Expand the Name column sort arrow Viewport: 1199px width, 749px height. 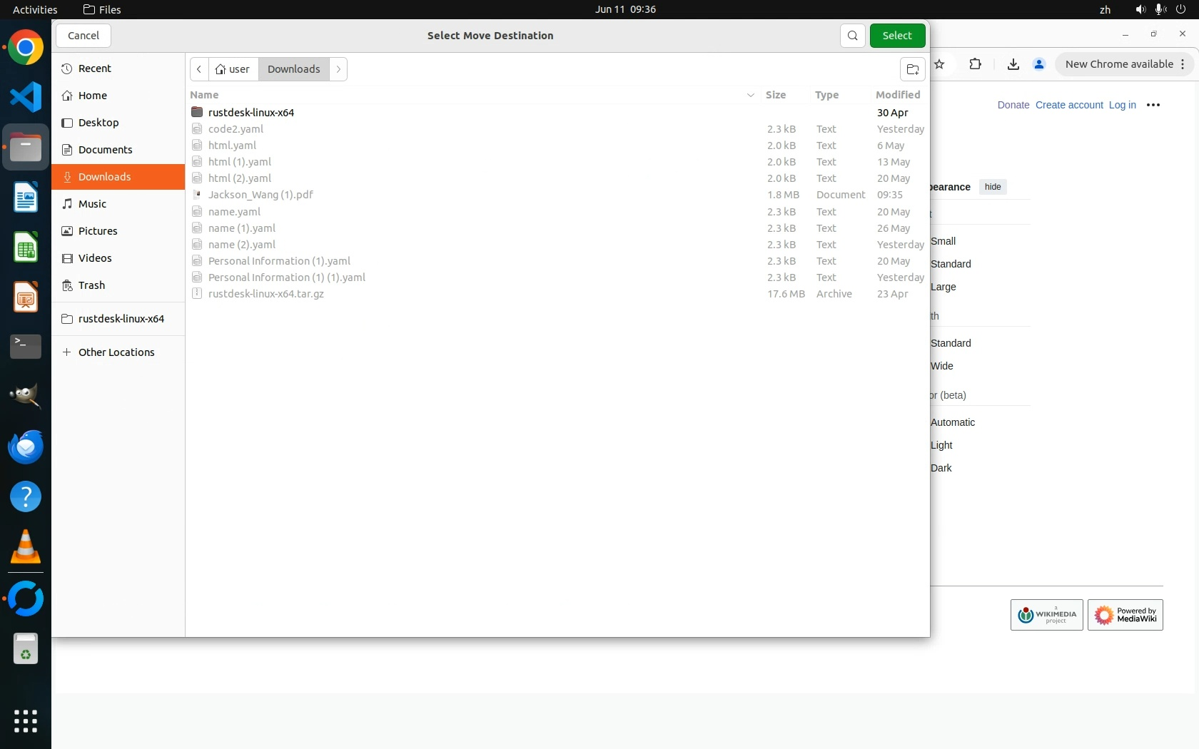click(750, 95)
